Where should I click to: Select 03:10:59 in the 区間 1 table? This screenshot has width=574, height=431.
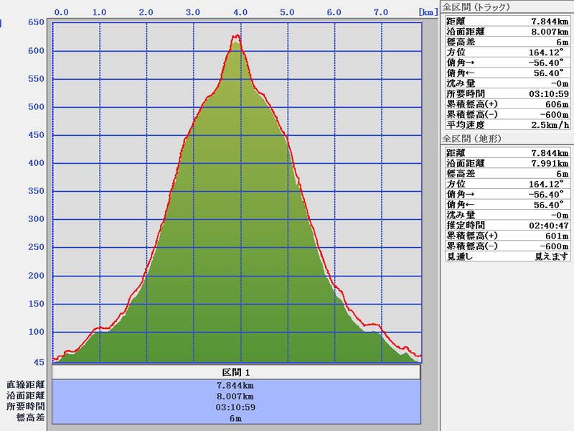click(236, 407)
